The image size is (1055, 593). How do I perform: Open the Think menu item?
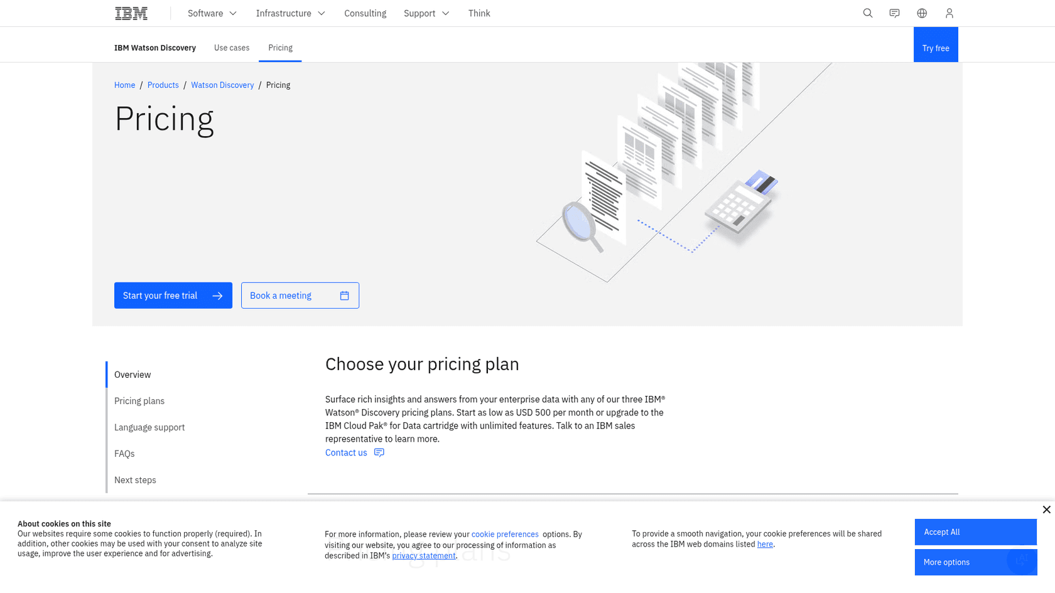click(479, 13)
